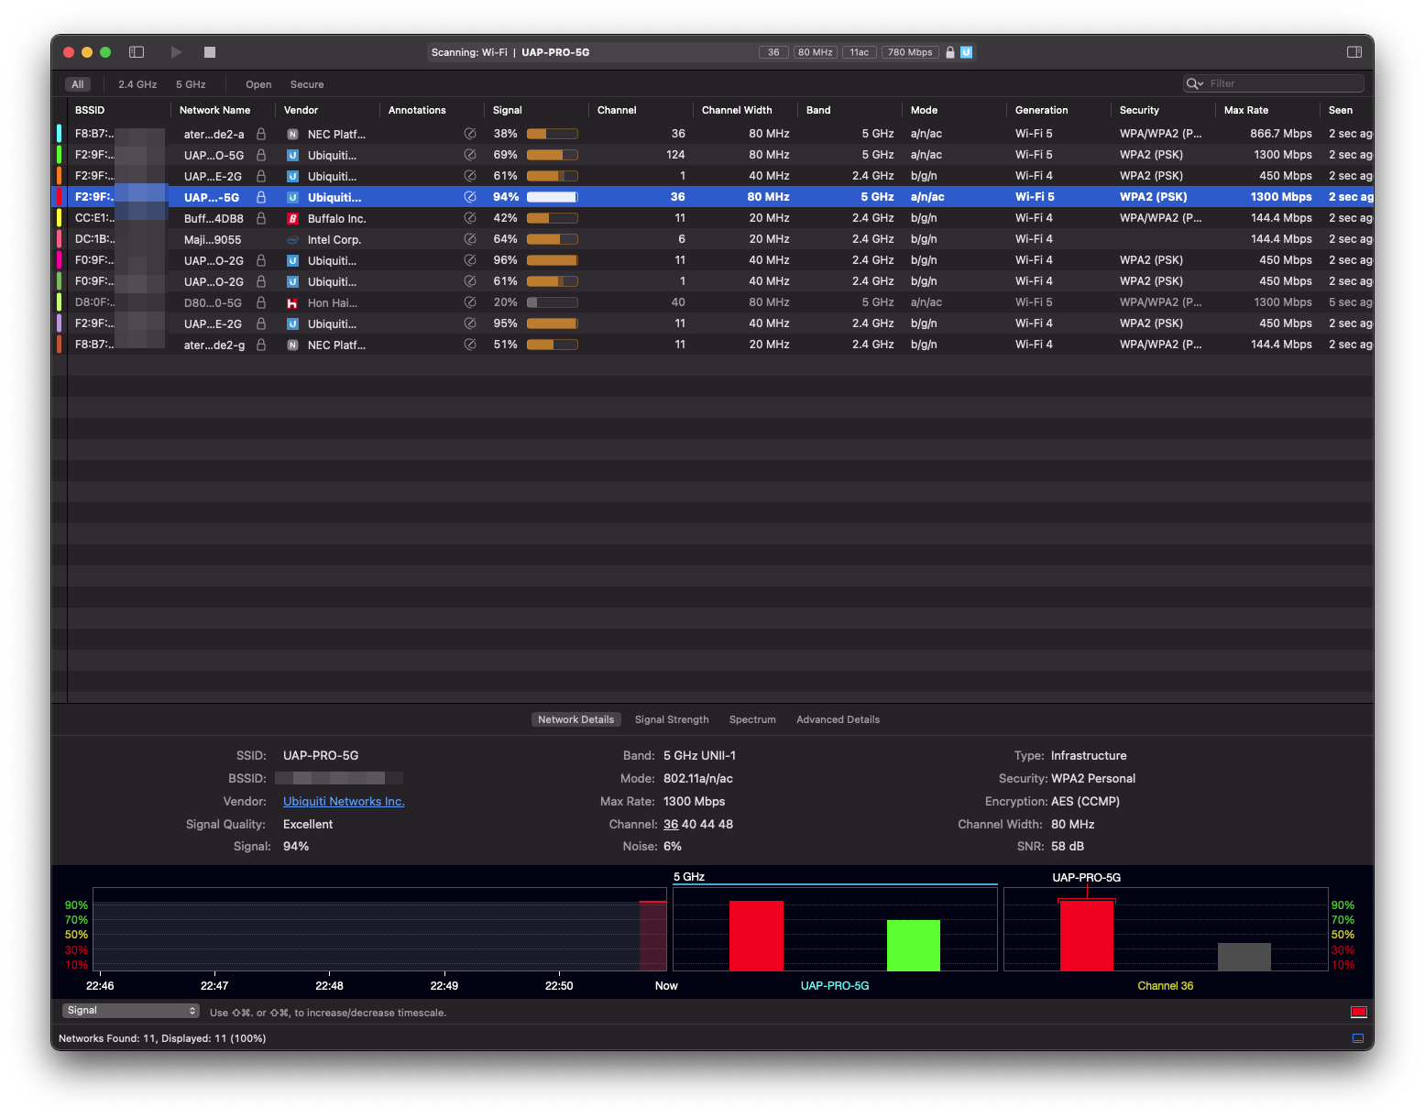Enable the All networks filter

(x=78, y=84)
